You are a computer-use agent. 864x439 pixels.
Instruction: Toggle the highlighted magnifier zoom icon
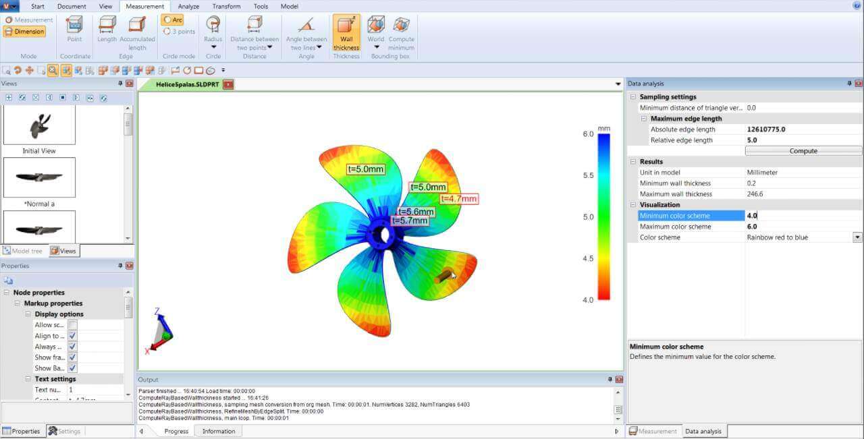click(53, 70)
